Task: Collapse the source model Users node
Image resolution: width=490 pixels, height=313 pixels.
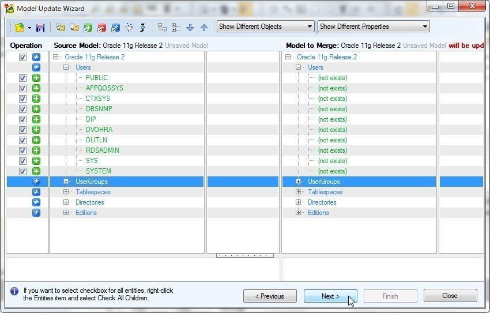Action: pos(66,67)
